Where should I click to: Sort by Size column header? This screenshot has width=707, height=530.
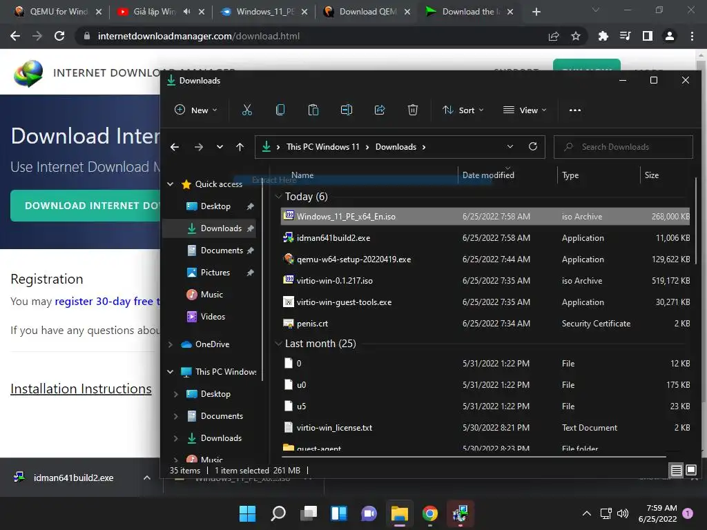click(652, 175)
